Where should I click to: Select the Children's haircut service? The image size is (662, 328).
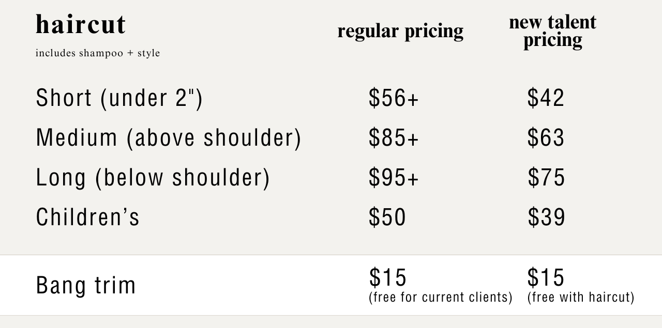(x=88, y=217)
